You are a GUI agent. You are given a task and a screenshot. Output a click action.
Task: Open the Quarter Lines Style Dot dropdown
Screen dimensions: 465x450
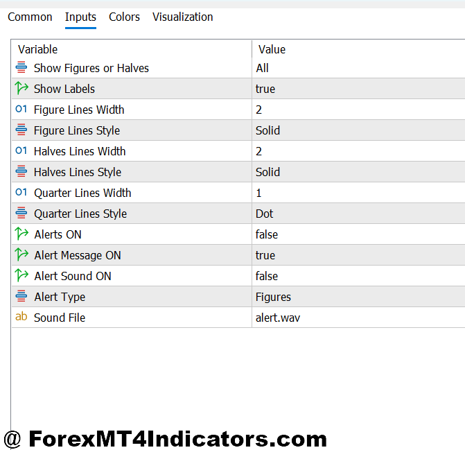click(265, 214)
